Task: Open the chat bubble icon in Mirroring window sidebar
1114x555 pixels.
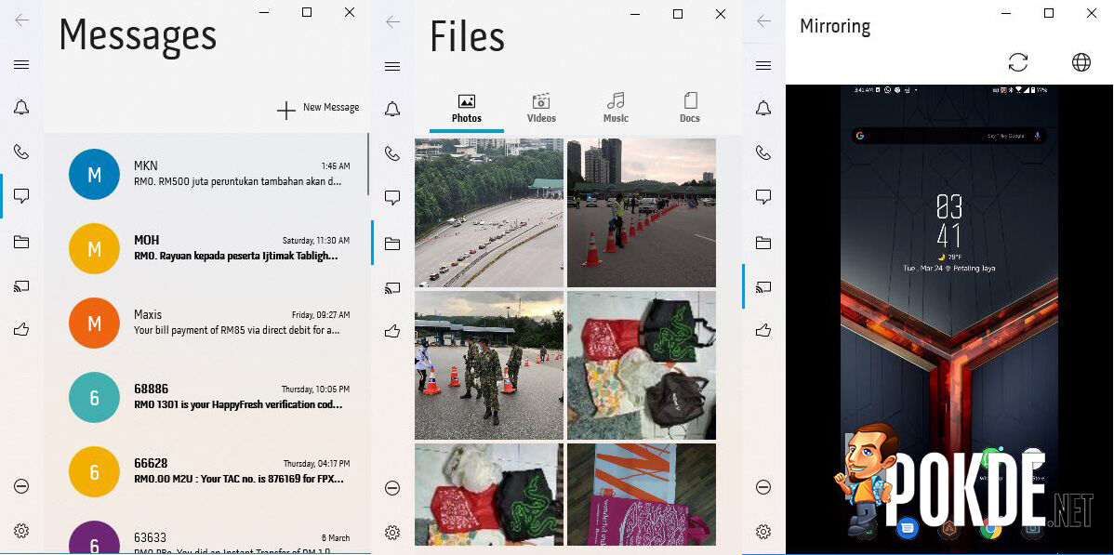Action: pyautogui.click(x=763, y=197)
